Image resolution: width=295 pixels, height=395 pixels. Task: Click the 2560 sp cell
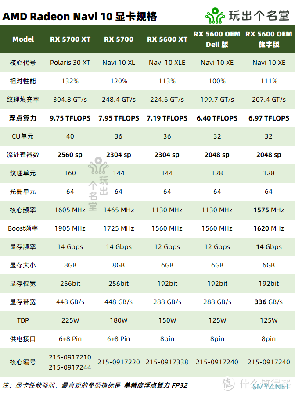(x=70, y=155)
